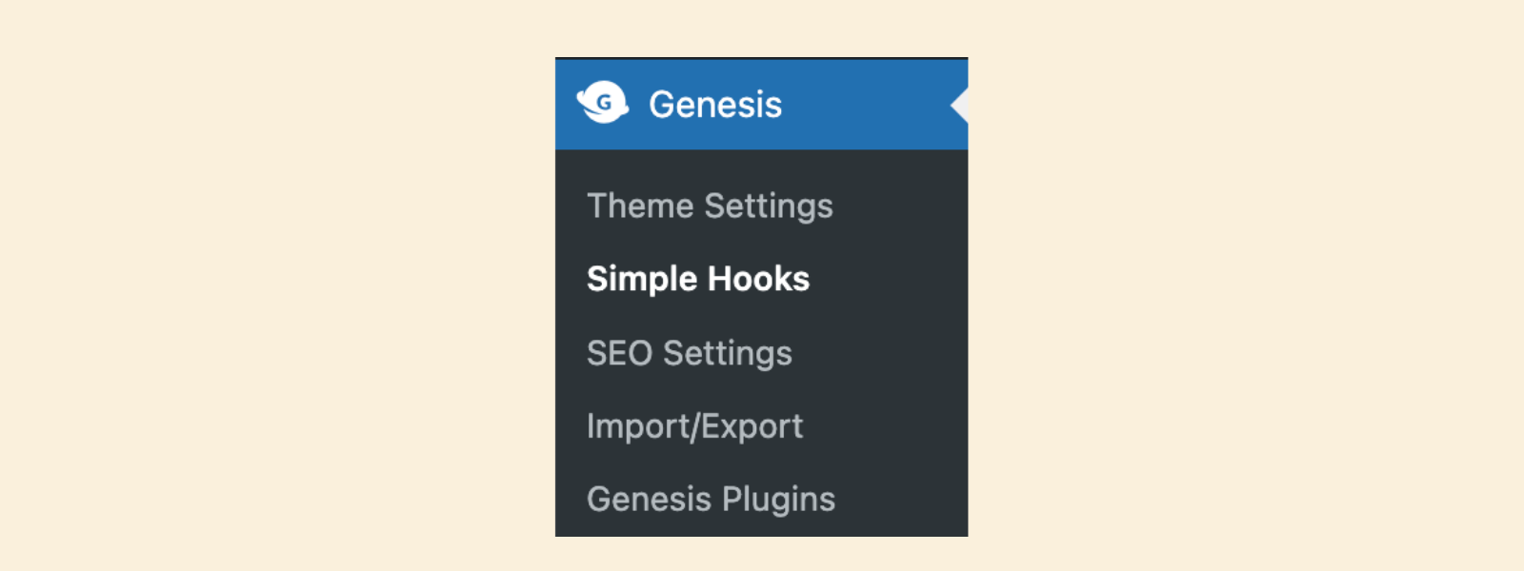Click the bold Simple Hooks link
Viewport: 1524px width, 571px height.
[x=698, y=279]
